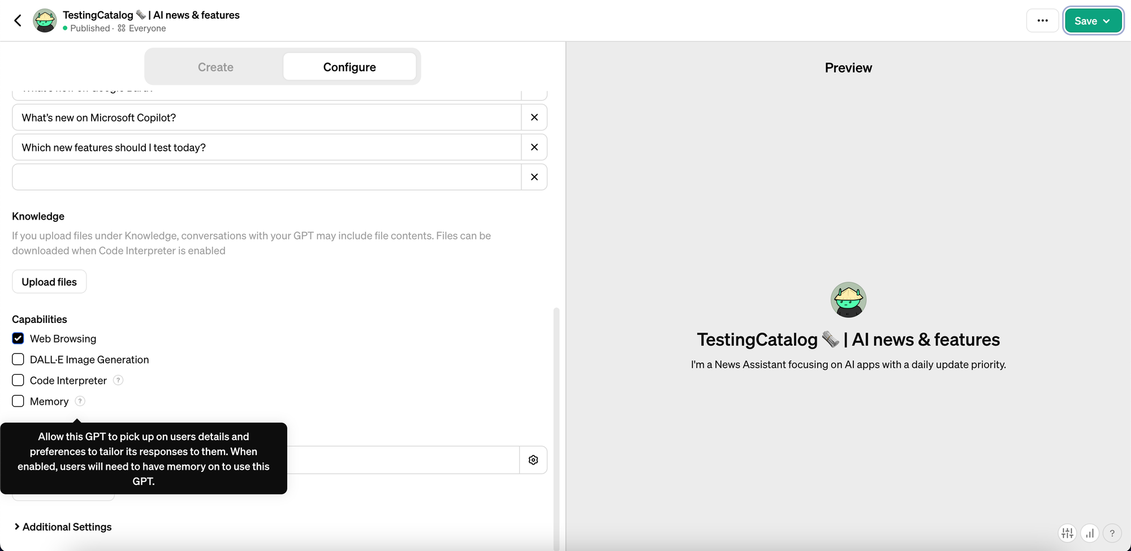
Task: Uncheck the Web Browsing capability
Action: point(18,338)
